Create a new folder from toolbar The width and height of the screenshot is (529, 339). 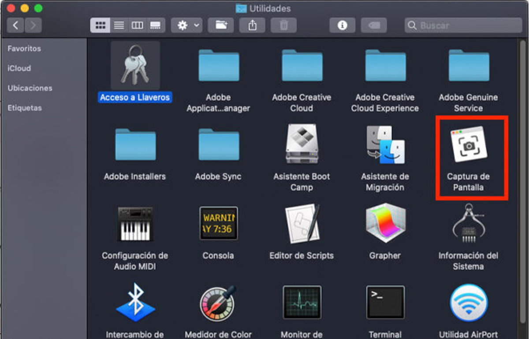221,25
